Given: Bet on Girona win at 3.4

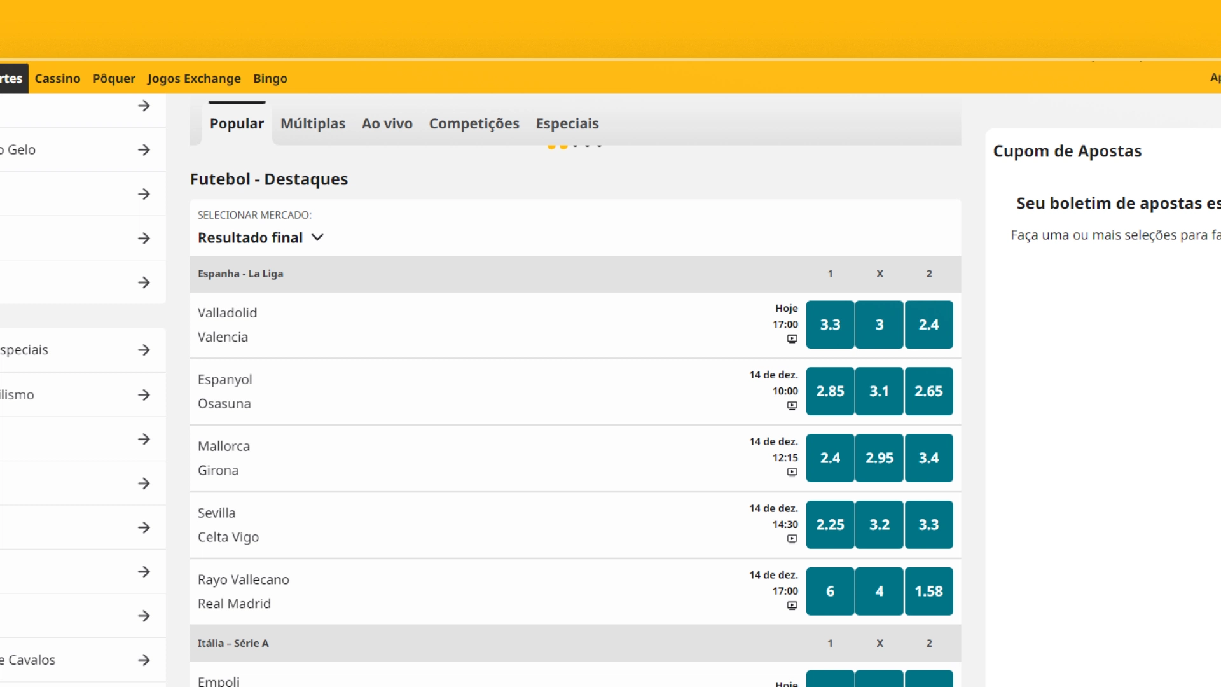Looking at the screenshot, I should [x=928, y=458].
